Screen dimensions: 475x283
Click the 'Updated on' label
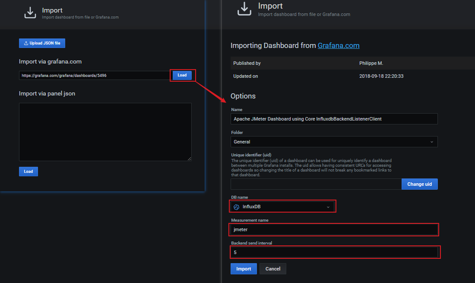(x=245, y=76)
